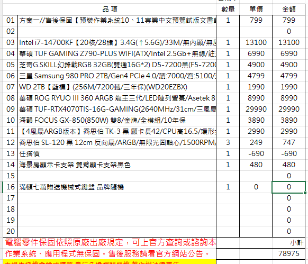This screenshot has height=264, width=308.
Task: Click the 喬思伯 TK-3 黑 case cell
Action: pos(117,131)
